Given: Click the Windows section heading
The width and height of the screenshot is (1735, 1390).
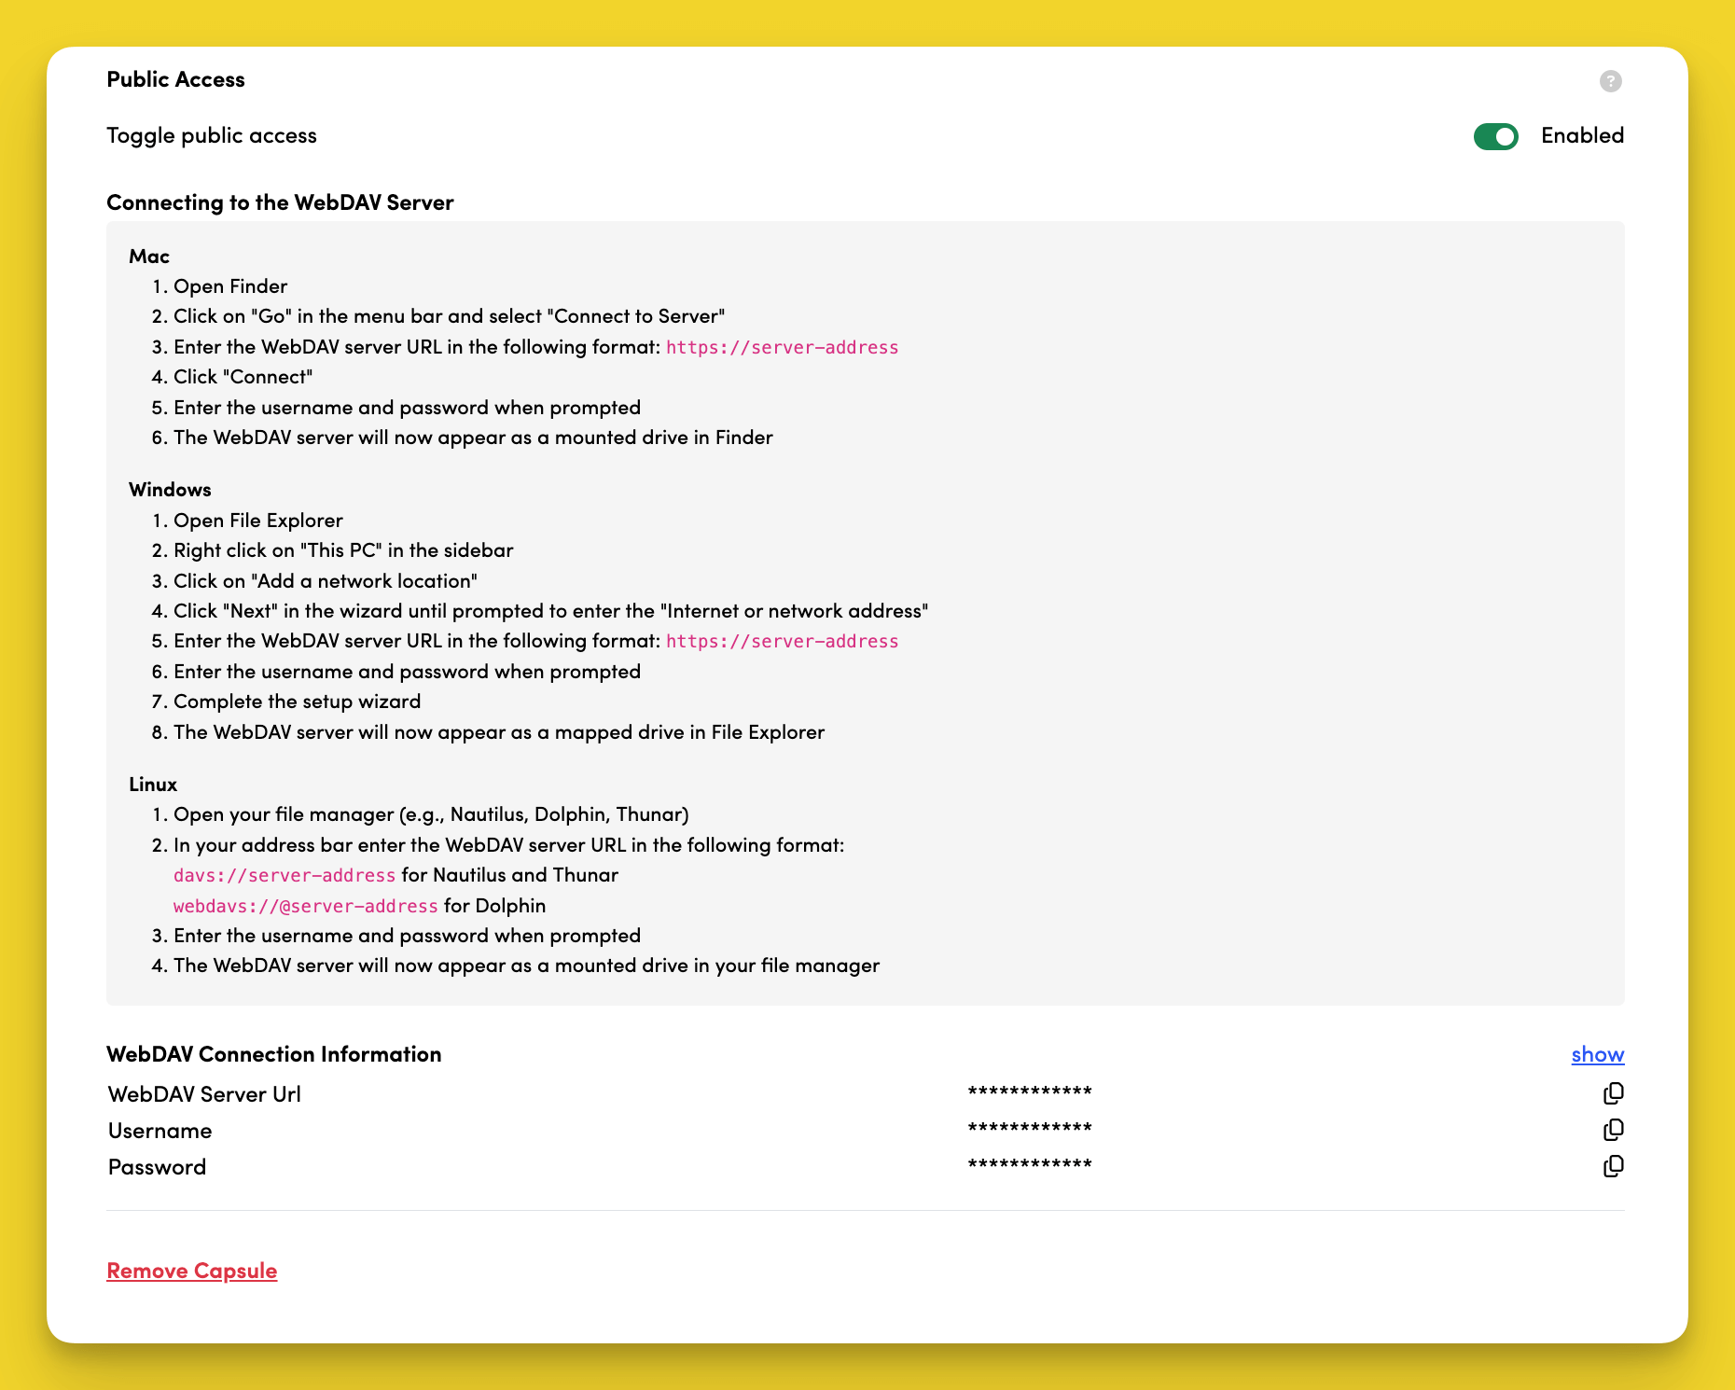Looking at the screenshot, I should (x=170, y=490).
